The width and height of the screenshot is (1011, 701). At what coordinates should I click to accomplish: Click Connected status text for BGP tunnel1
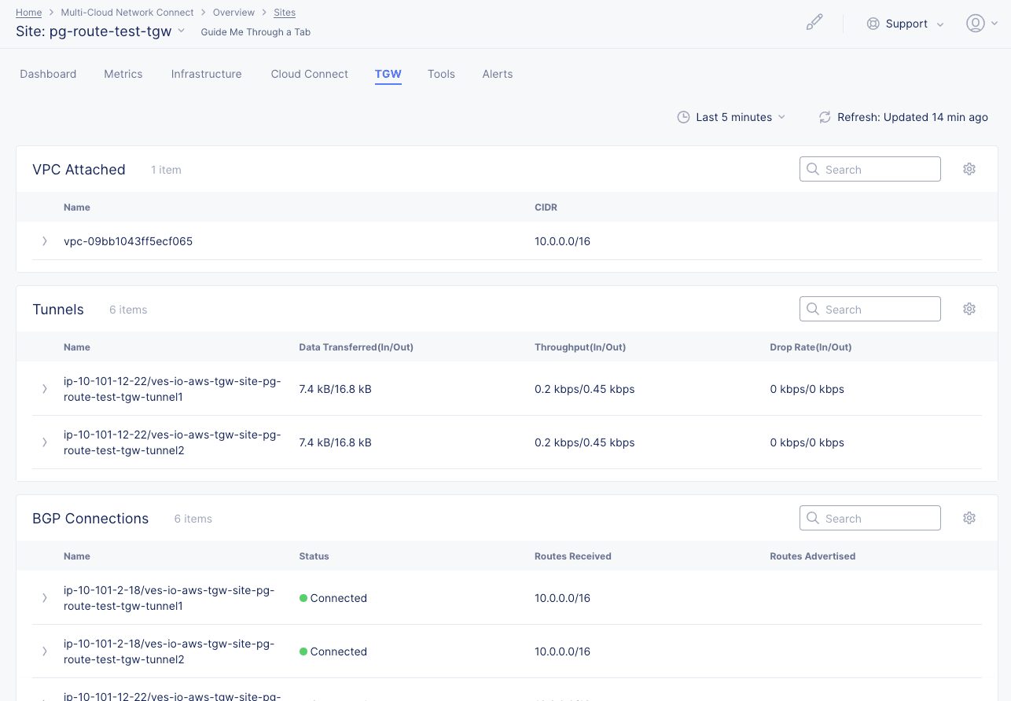click(x=339, y=598)
